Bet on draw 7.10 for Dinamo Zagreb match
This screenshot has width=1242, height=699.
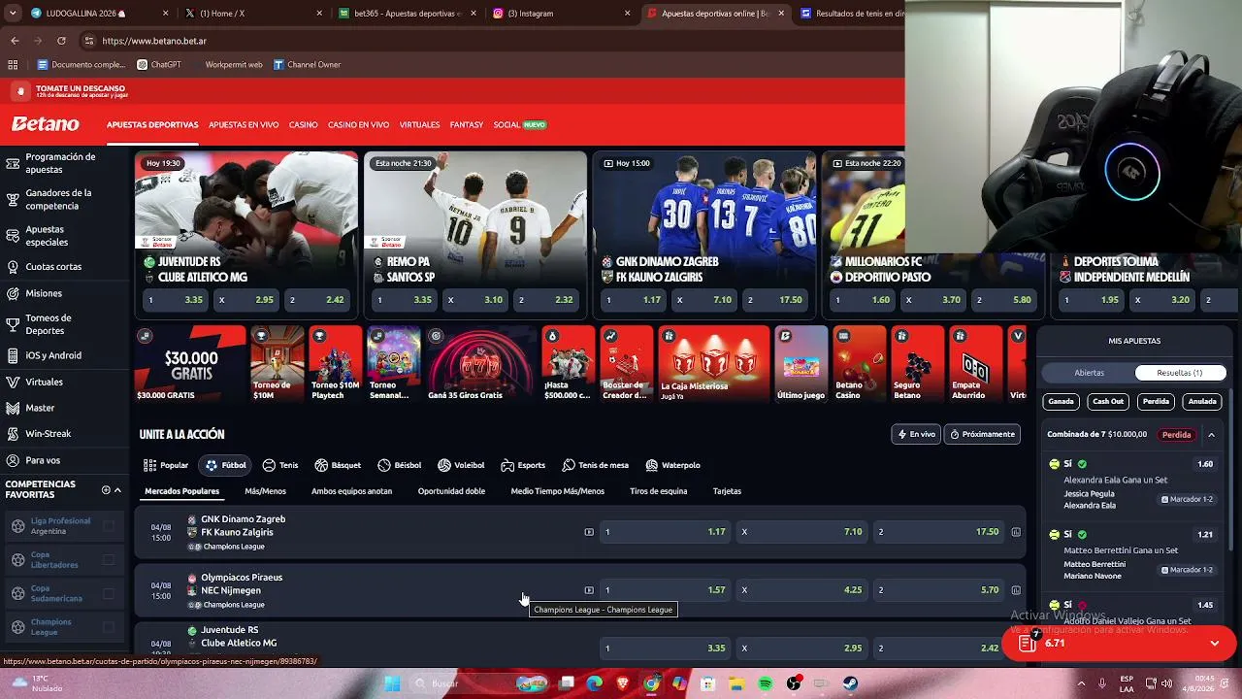point(801,532)
